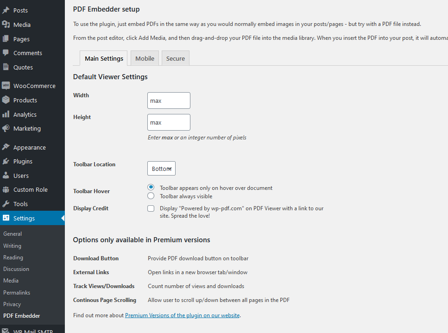Click the Media sidebar icon
The height and width of the screenshot is (333, 448).
(x=6, y=25)
